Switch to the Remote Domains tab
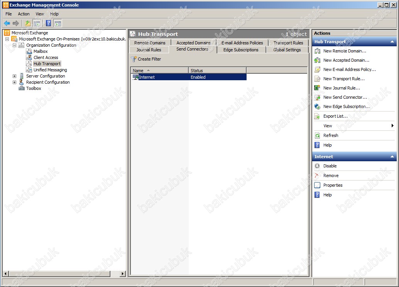The image size is (399, 287). click(150, 43)
